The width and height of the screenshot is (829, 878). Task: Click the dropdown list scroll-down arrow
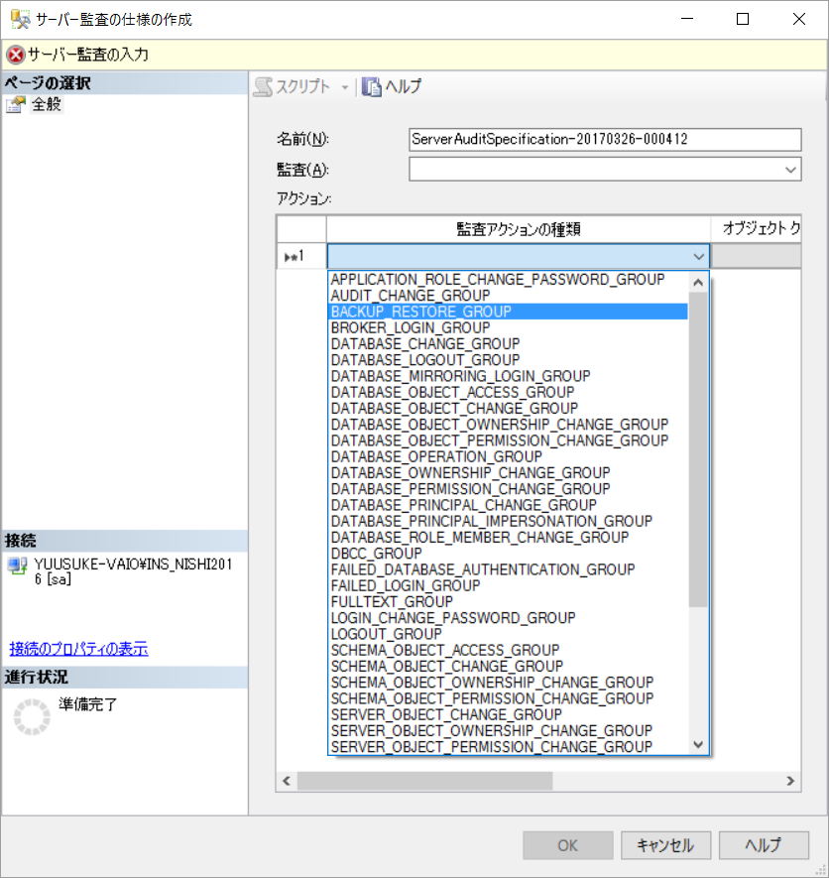click(698, 745)
